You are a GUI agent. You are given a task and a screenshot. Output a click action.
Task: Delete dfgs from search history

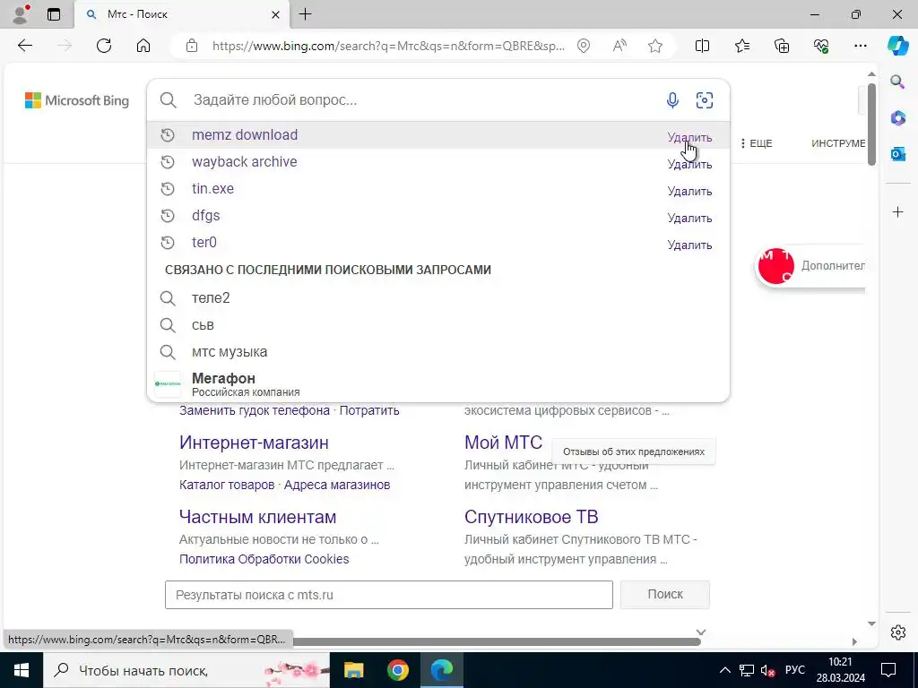[x=689, y=219]
